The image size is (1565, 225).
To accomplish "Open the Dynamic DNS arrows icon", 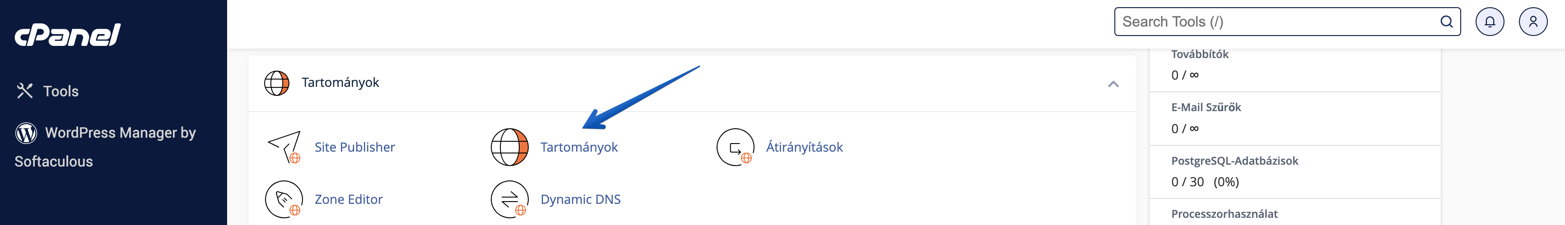I will [x=510, y=199].
